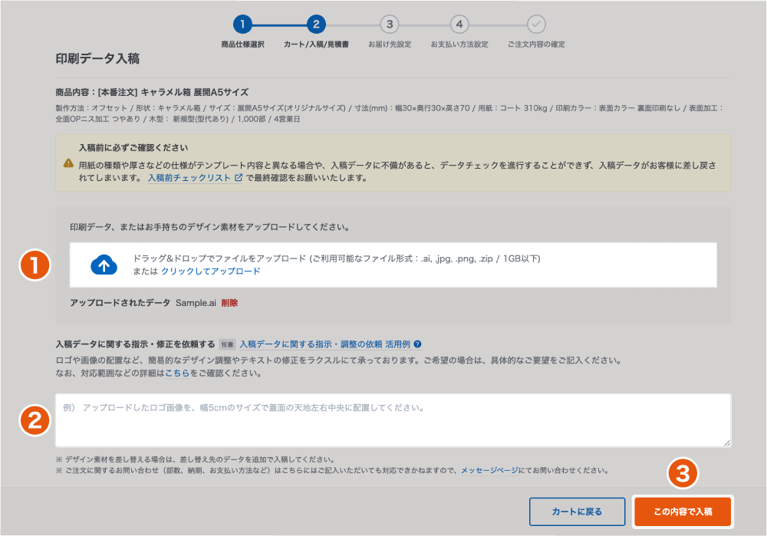Click the 入稿前に必ずご確認ください notice heading

coord(133,148)
